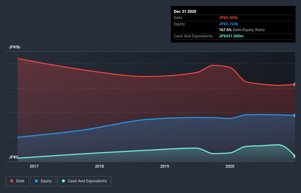Screen dimensions: 301x193
Task: Click the 2020 x-axis label
Action: [230, 166]
